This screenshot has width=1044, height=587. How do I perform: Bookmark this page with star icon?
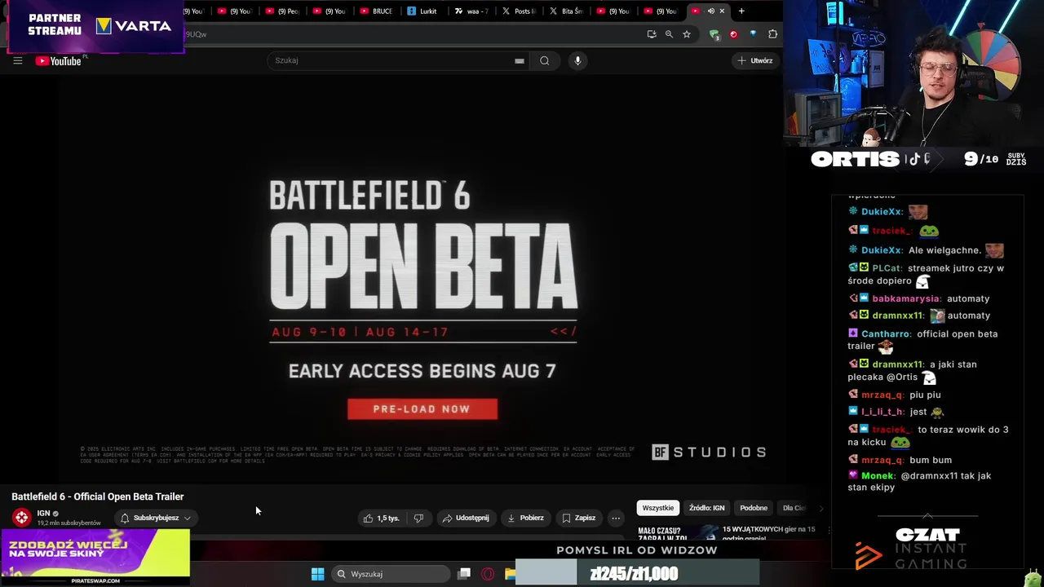pos(687,34)
